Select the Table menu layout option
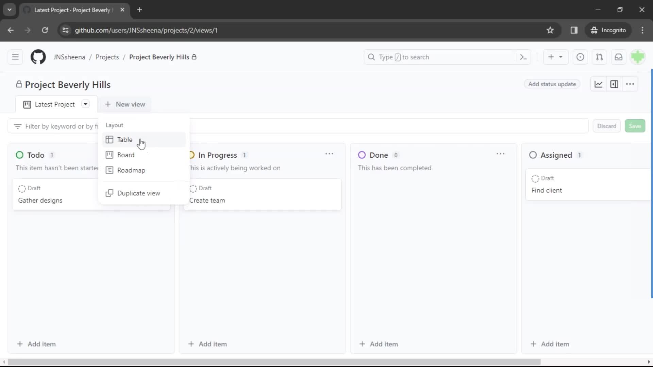 pyautogui.click(x=125, y=139)
